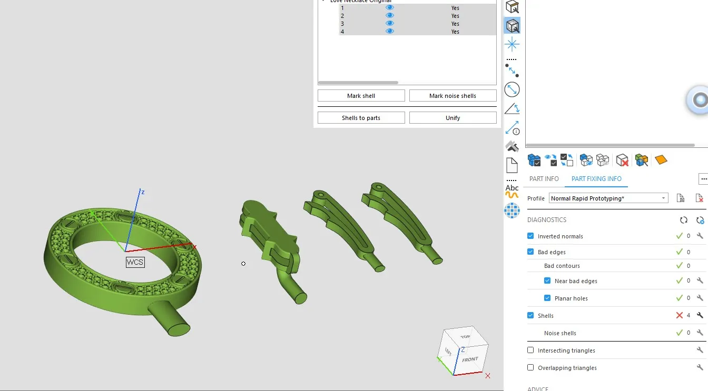Click the Mark noise shells button
Screen dimensions: 708x391
453,96
